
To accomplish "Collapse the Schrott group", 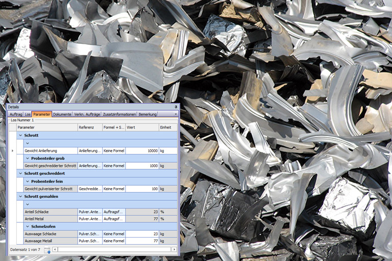I will [20, 135].
